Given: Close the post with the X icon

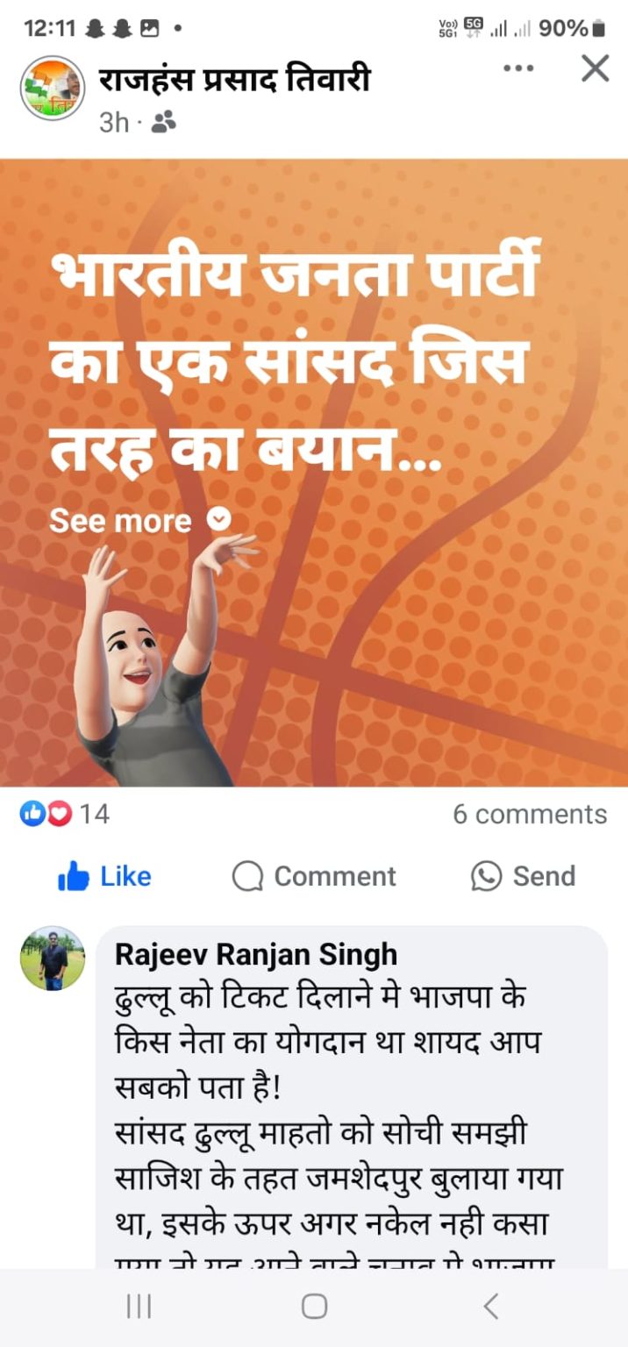Looking at the screenshot, I should [x=596, y=68].
